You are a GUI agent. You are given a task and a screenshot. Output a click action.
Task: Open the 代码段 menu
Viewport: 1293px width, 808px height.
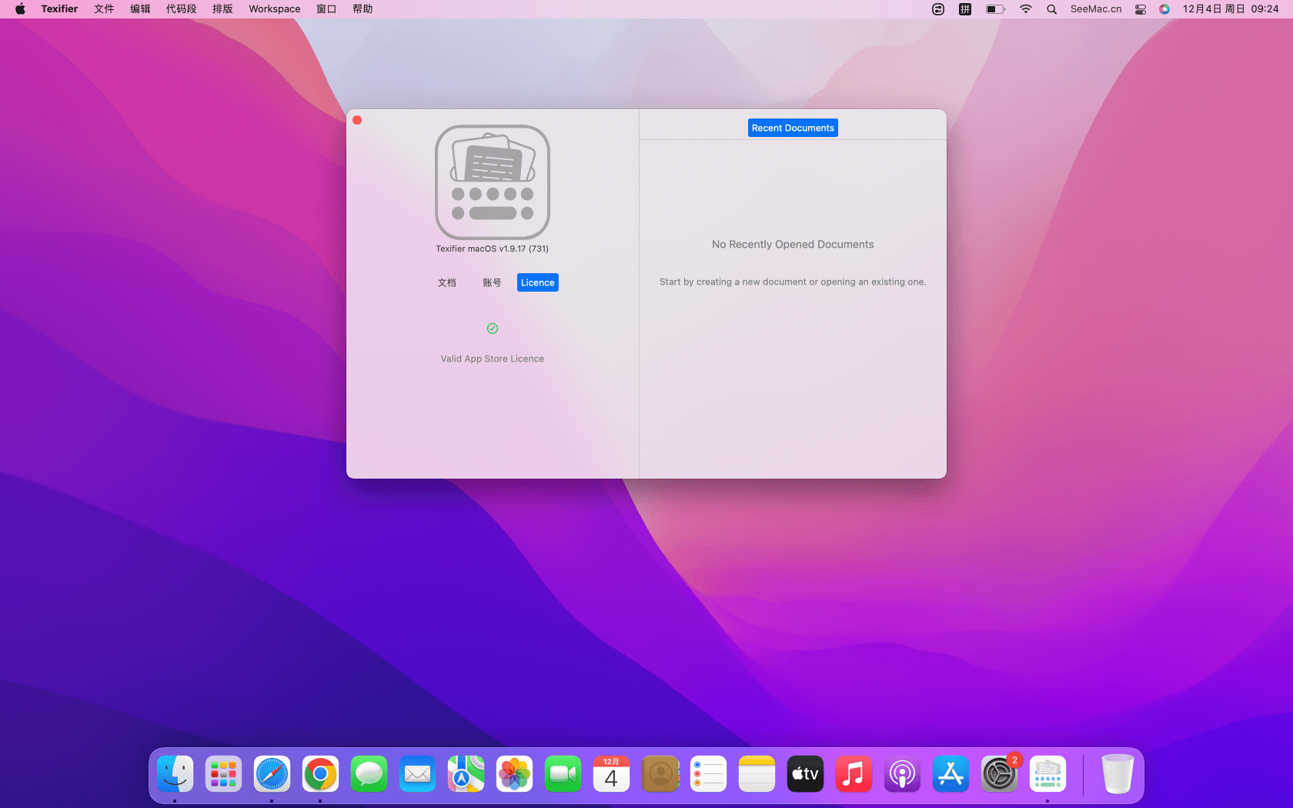(x=181, y=9)
